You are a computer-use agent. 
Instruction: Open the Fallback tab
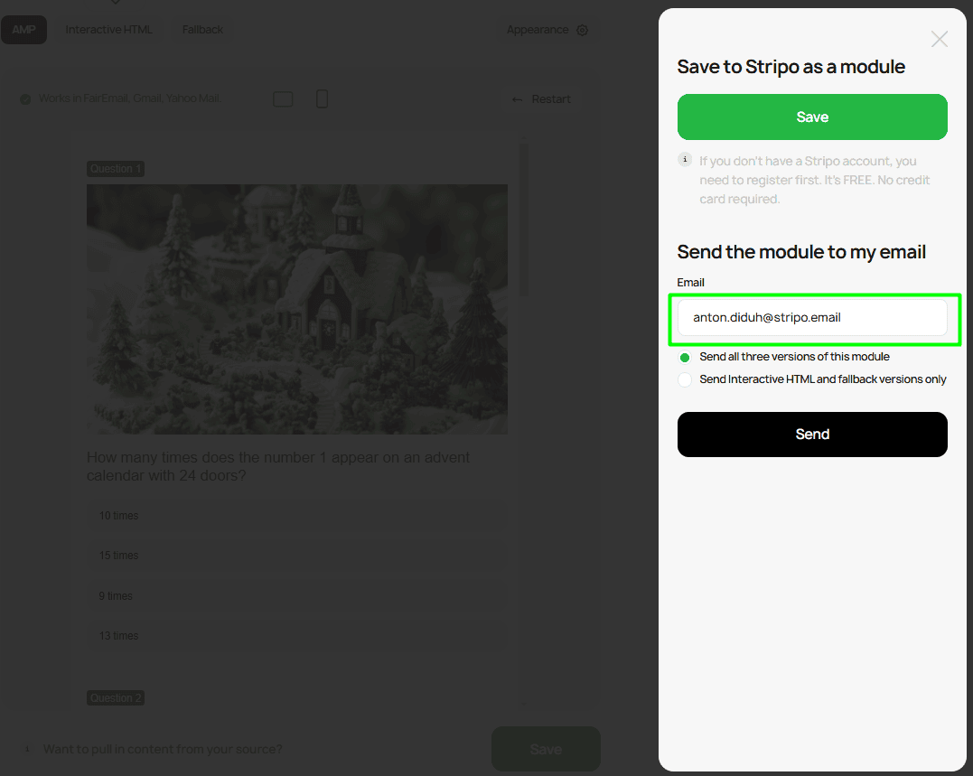tap(202, 29)
